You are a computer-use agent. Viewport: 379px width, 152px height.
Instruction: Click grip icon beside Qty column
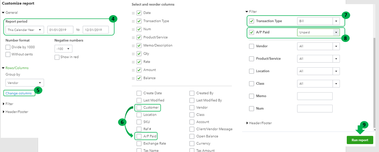click(x=133, y=54)
